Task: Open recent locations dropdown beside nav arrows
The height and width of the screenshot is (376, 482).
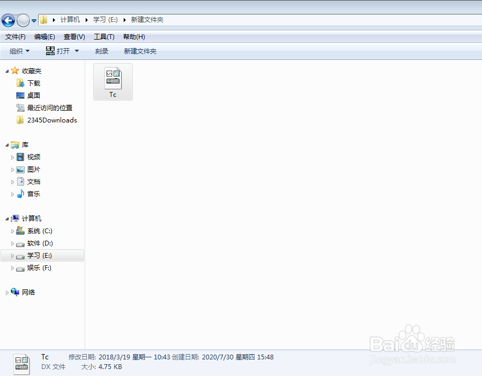Action: click(x=34, y=21)
